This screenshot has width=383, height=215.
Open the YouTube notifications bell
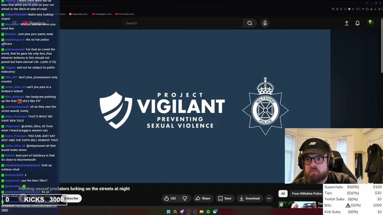point(357,23)
